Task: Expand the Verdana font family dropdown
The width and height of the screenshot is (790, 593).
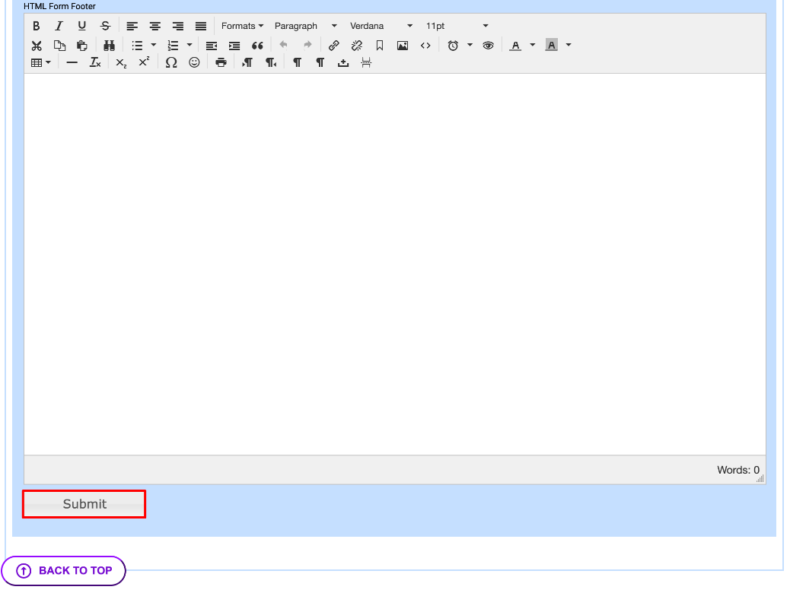Action: click(x=381, y=26)
